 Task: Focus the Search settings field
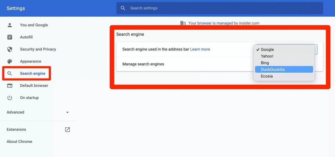click(220, 8)
